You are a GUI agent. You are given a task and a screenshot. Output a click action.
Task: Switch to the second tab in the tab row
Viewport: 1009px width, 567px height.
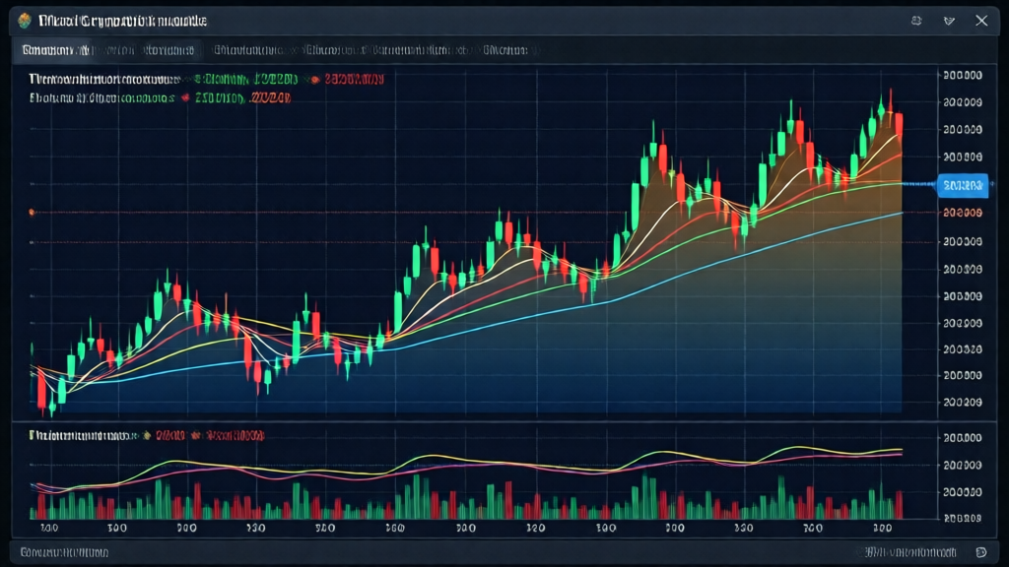click(x=146, y=49)
